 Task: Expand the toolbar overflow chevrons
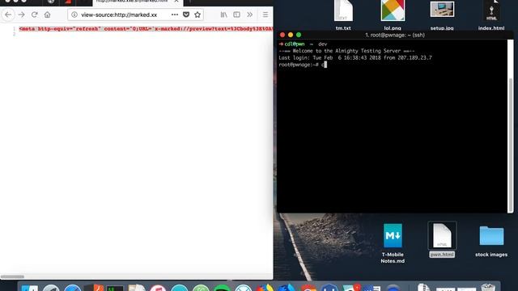(250, 15)
